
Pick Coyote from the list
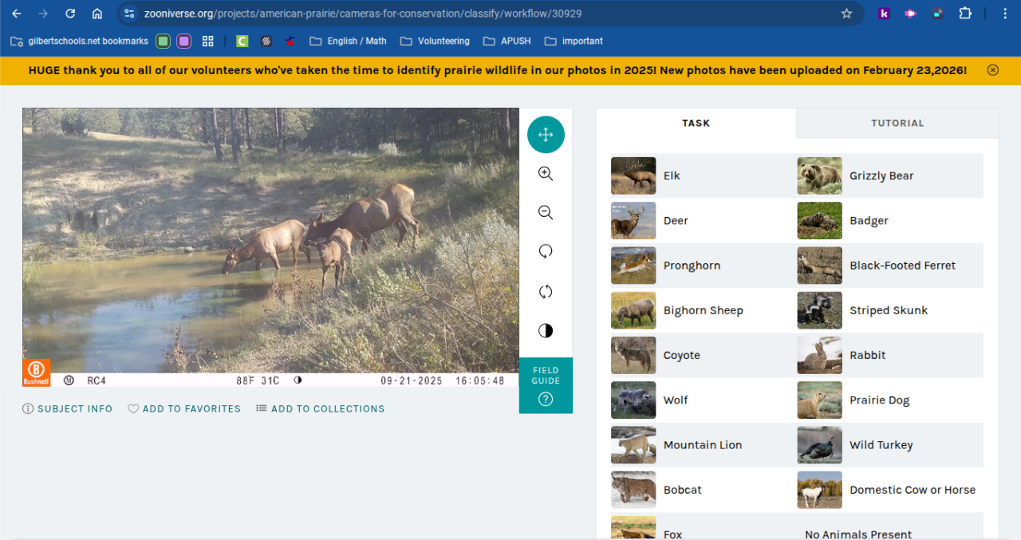pos(704,355)
